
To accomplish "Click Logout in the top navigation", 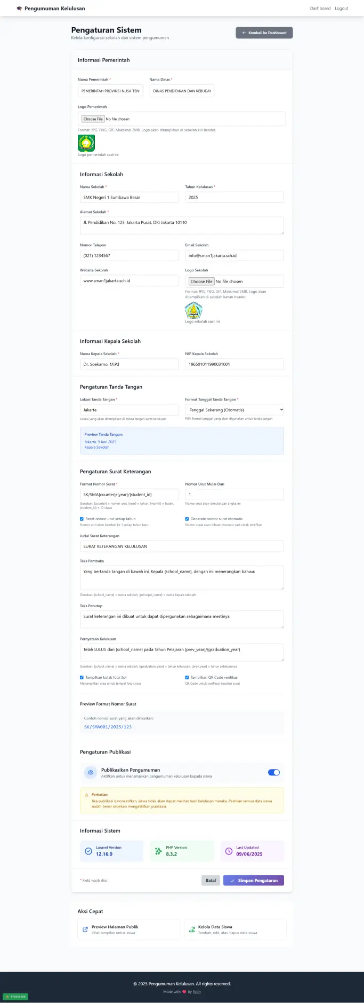I will coord(341,9).
